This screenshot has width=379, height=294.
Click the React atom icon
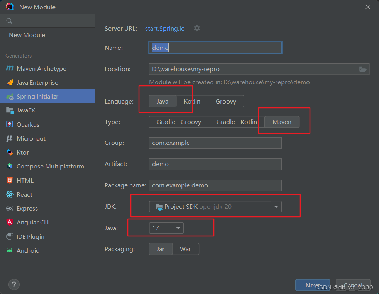(10, 194)
